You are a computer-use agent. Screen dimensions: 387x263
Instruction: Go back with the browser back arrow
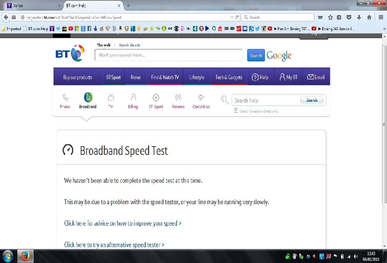[x=6, y=17]
